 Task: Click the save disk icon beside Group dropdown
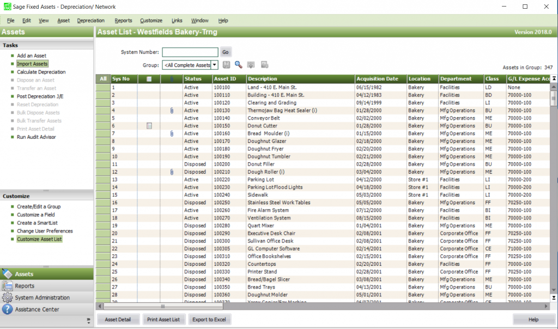[x=226, y=65]
